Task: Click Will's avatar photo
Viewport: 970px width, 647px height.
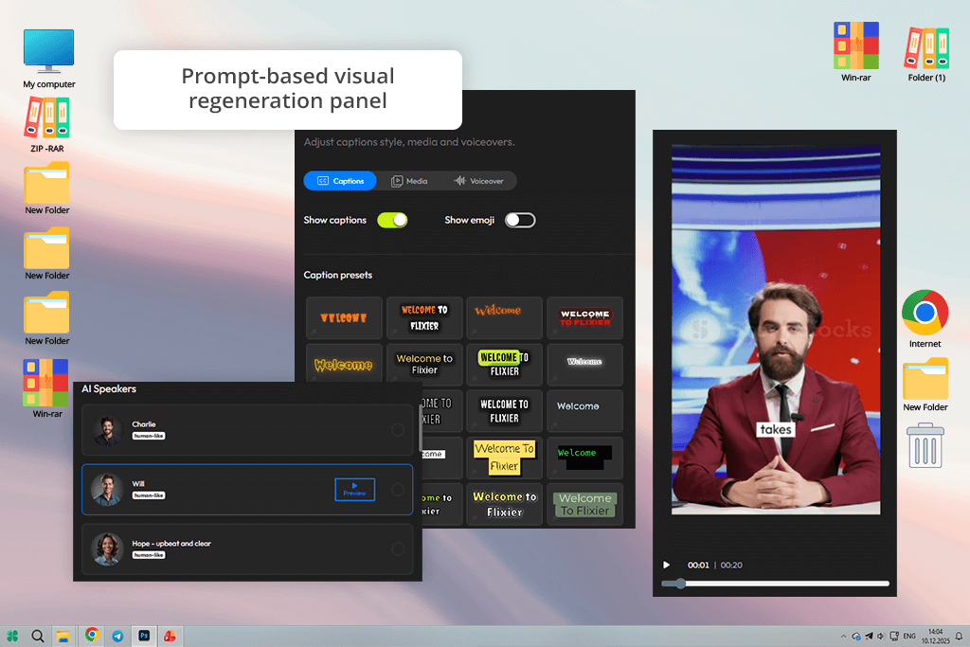Action: click(108, 490)
